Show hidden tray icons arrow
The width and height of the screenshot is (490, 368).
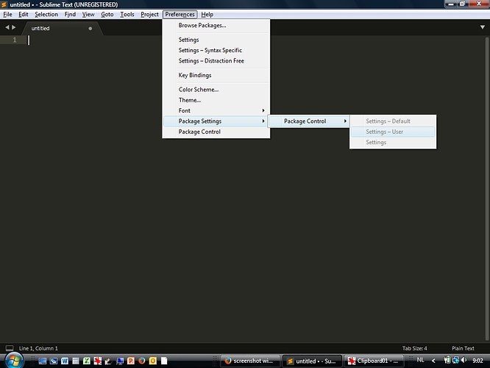pos(433,361)
